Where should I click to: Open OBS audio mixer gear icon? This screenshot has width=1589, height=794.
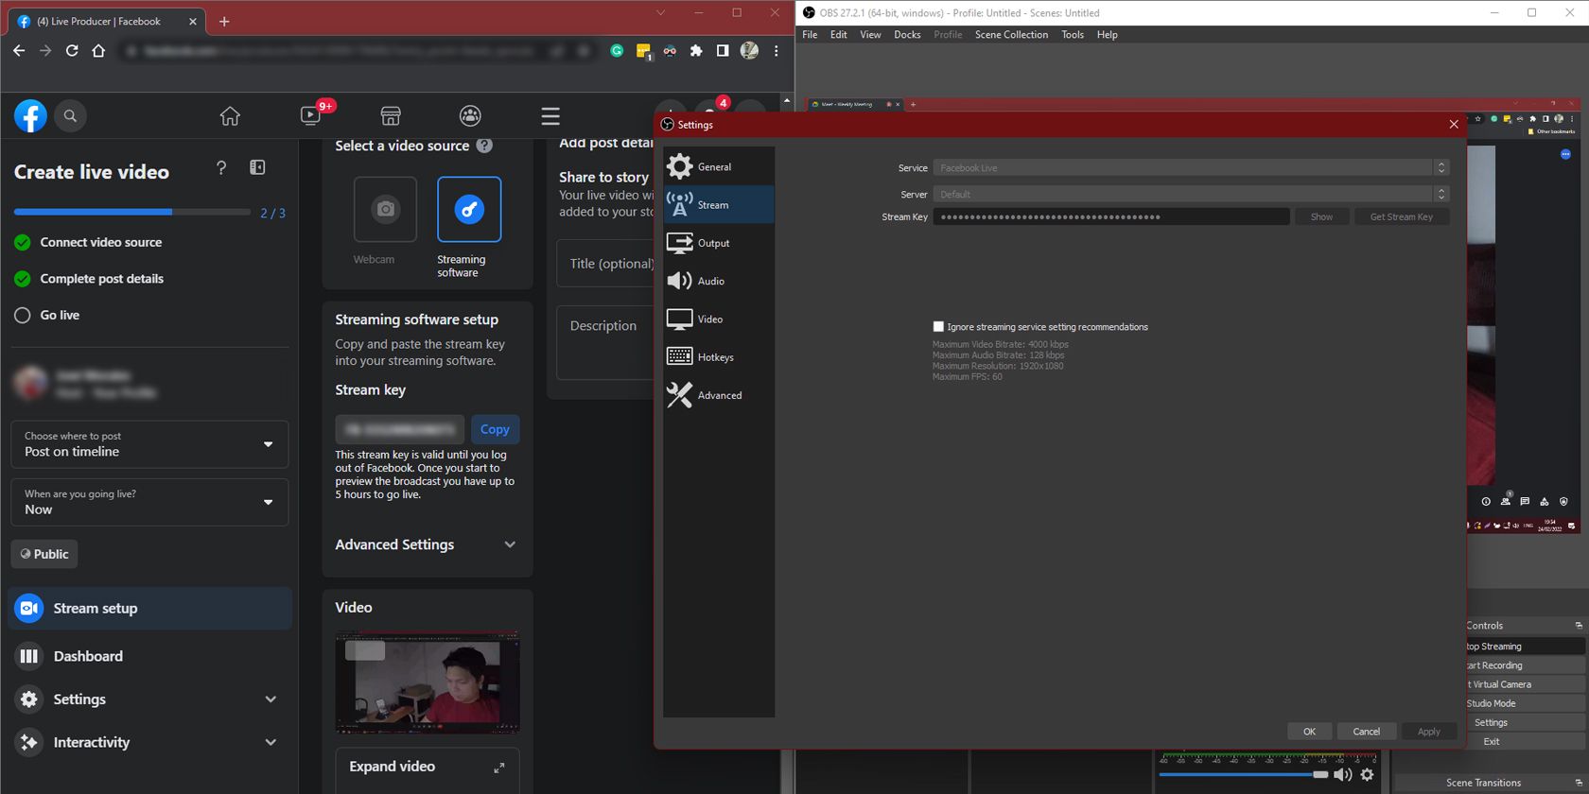coord(1368,775)
